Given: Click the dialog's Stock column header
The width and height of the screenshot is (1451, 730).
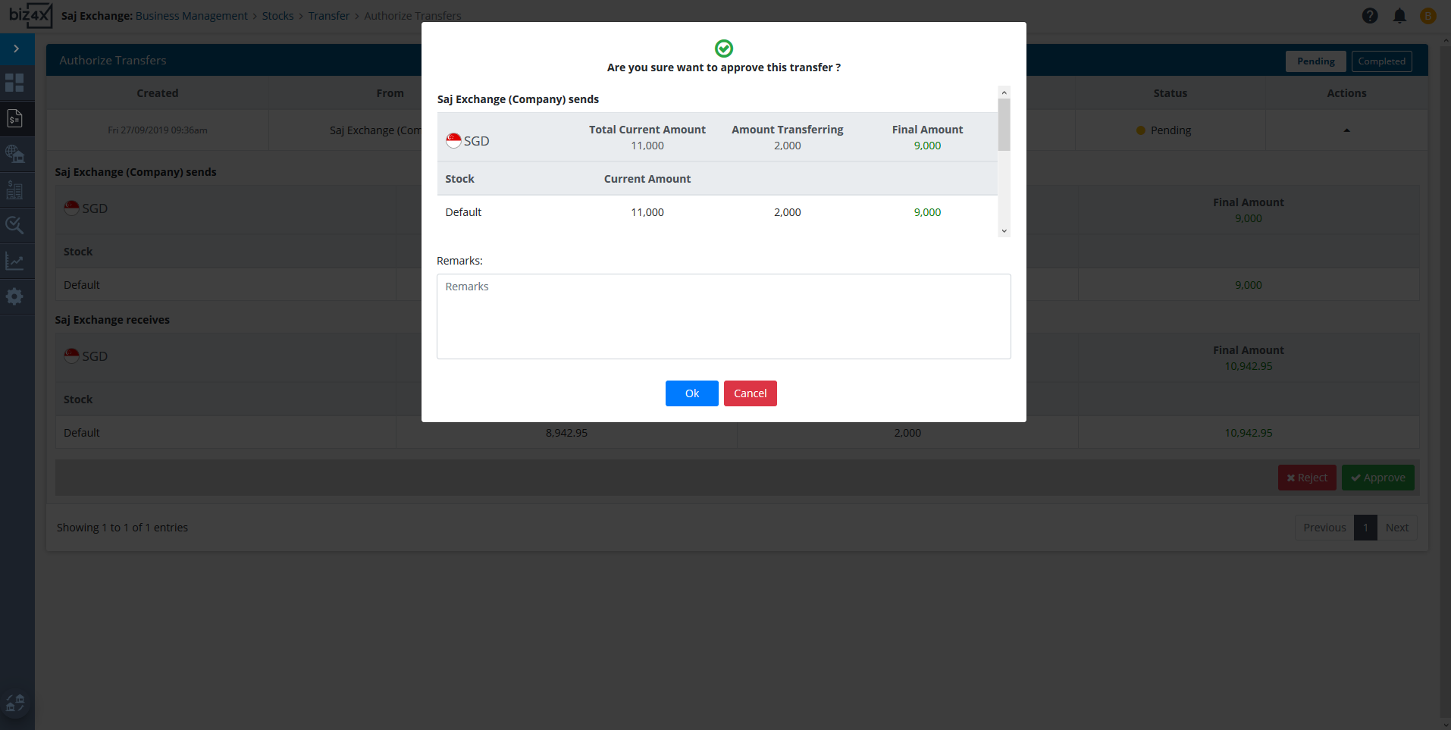Looking at the screenshot, I should [x=459, y=179].
